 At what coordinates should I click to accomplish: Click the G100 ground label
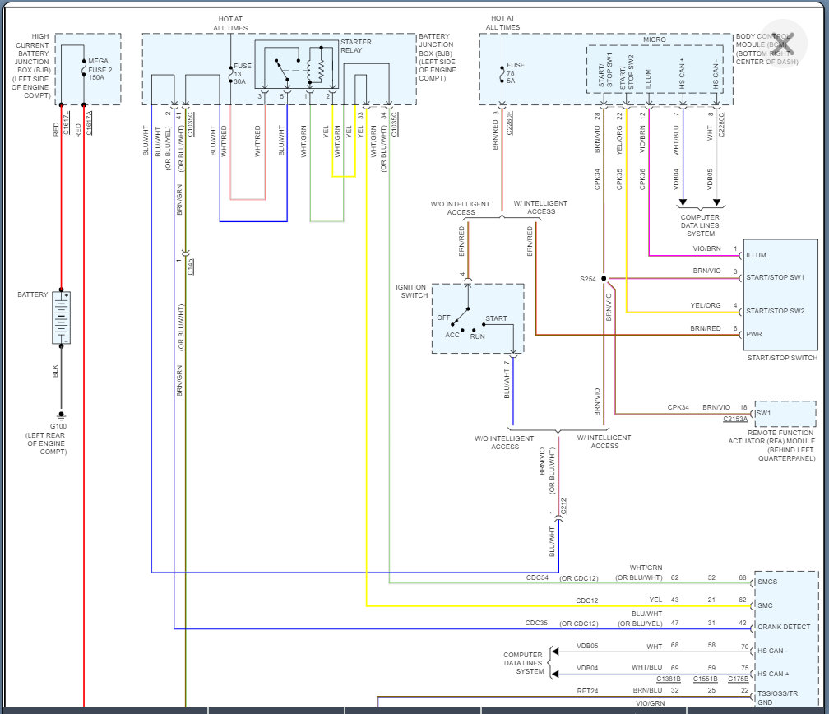click(58, 426)
